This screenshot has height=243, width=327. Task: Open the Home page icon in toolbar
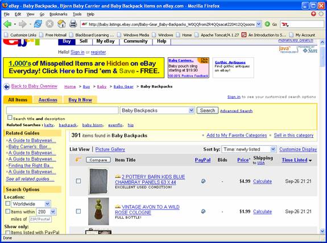(61, 24)
